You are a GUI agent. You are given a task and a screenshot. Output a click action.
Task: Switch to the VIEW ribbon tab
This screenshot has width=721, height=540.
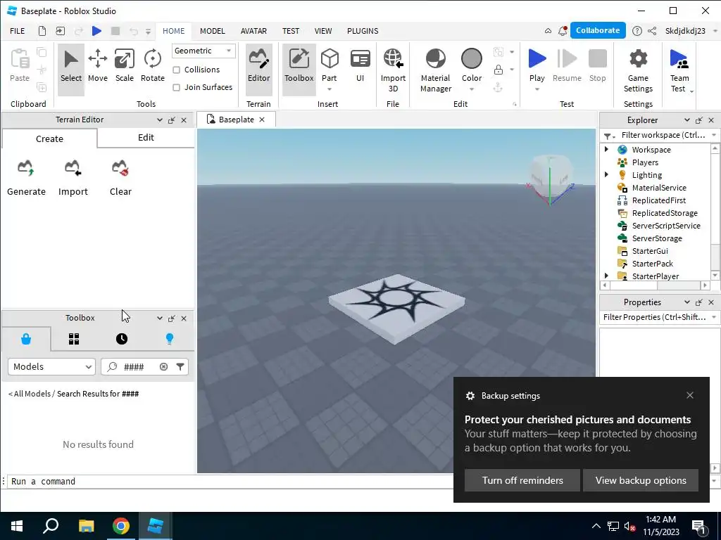click(322, 31)
